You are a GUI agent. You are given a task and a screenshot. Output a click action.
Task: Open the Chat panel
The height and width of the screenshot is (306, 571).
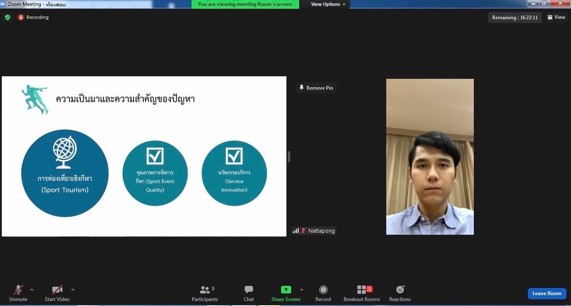249,290
